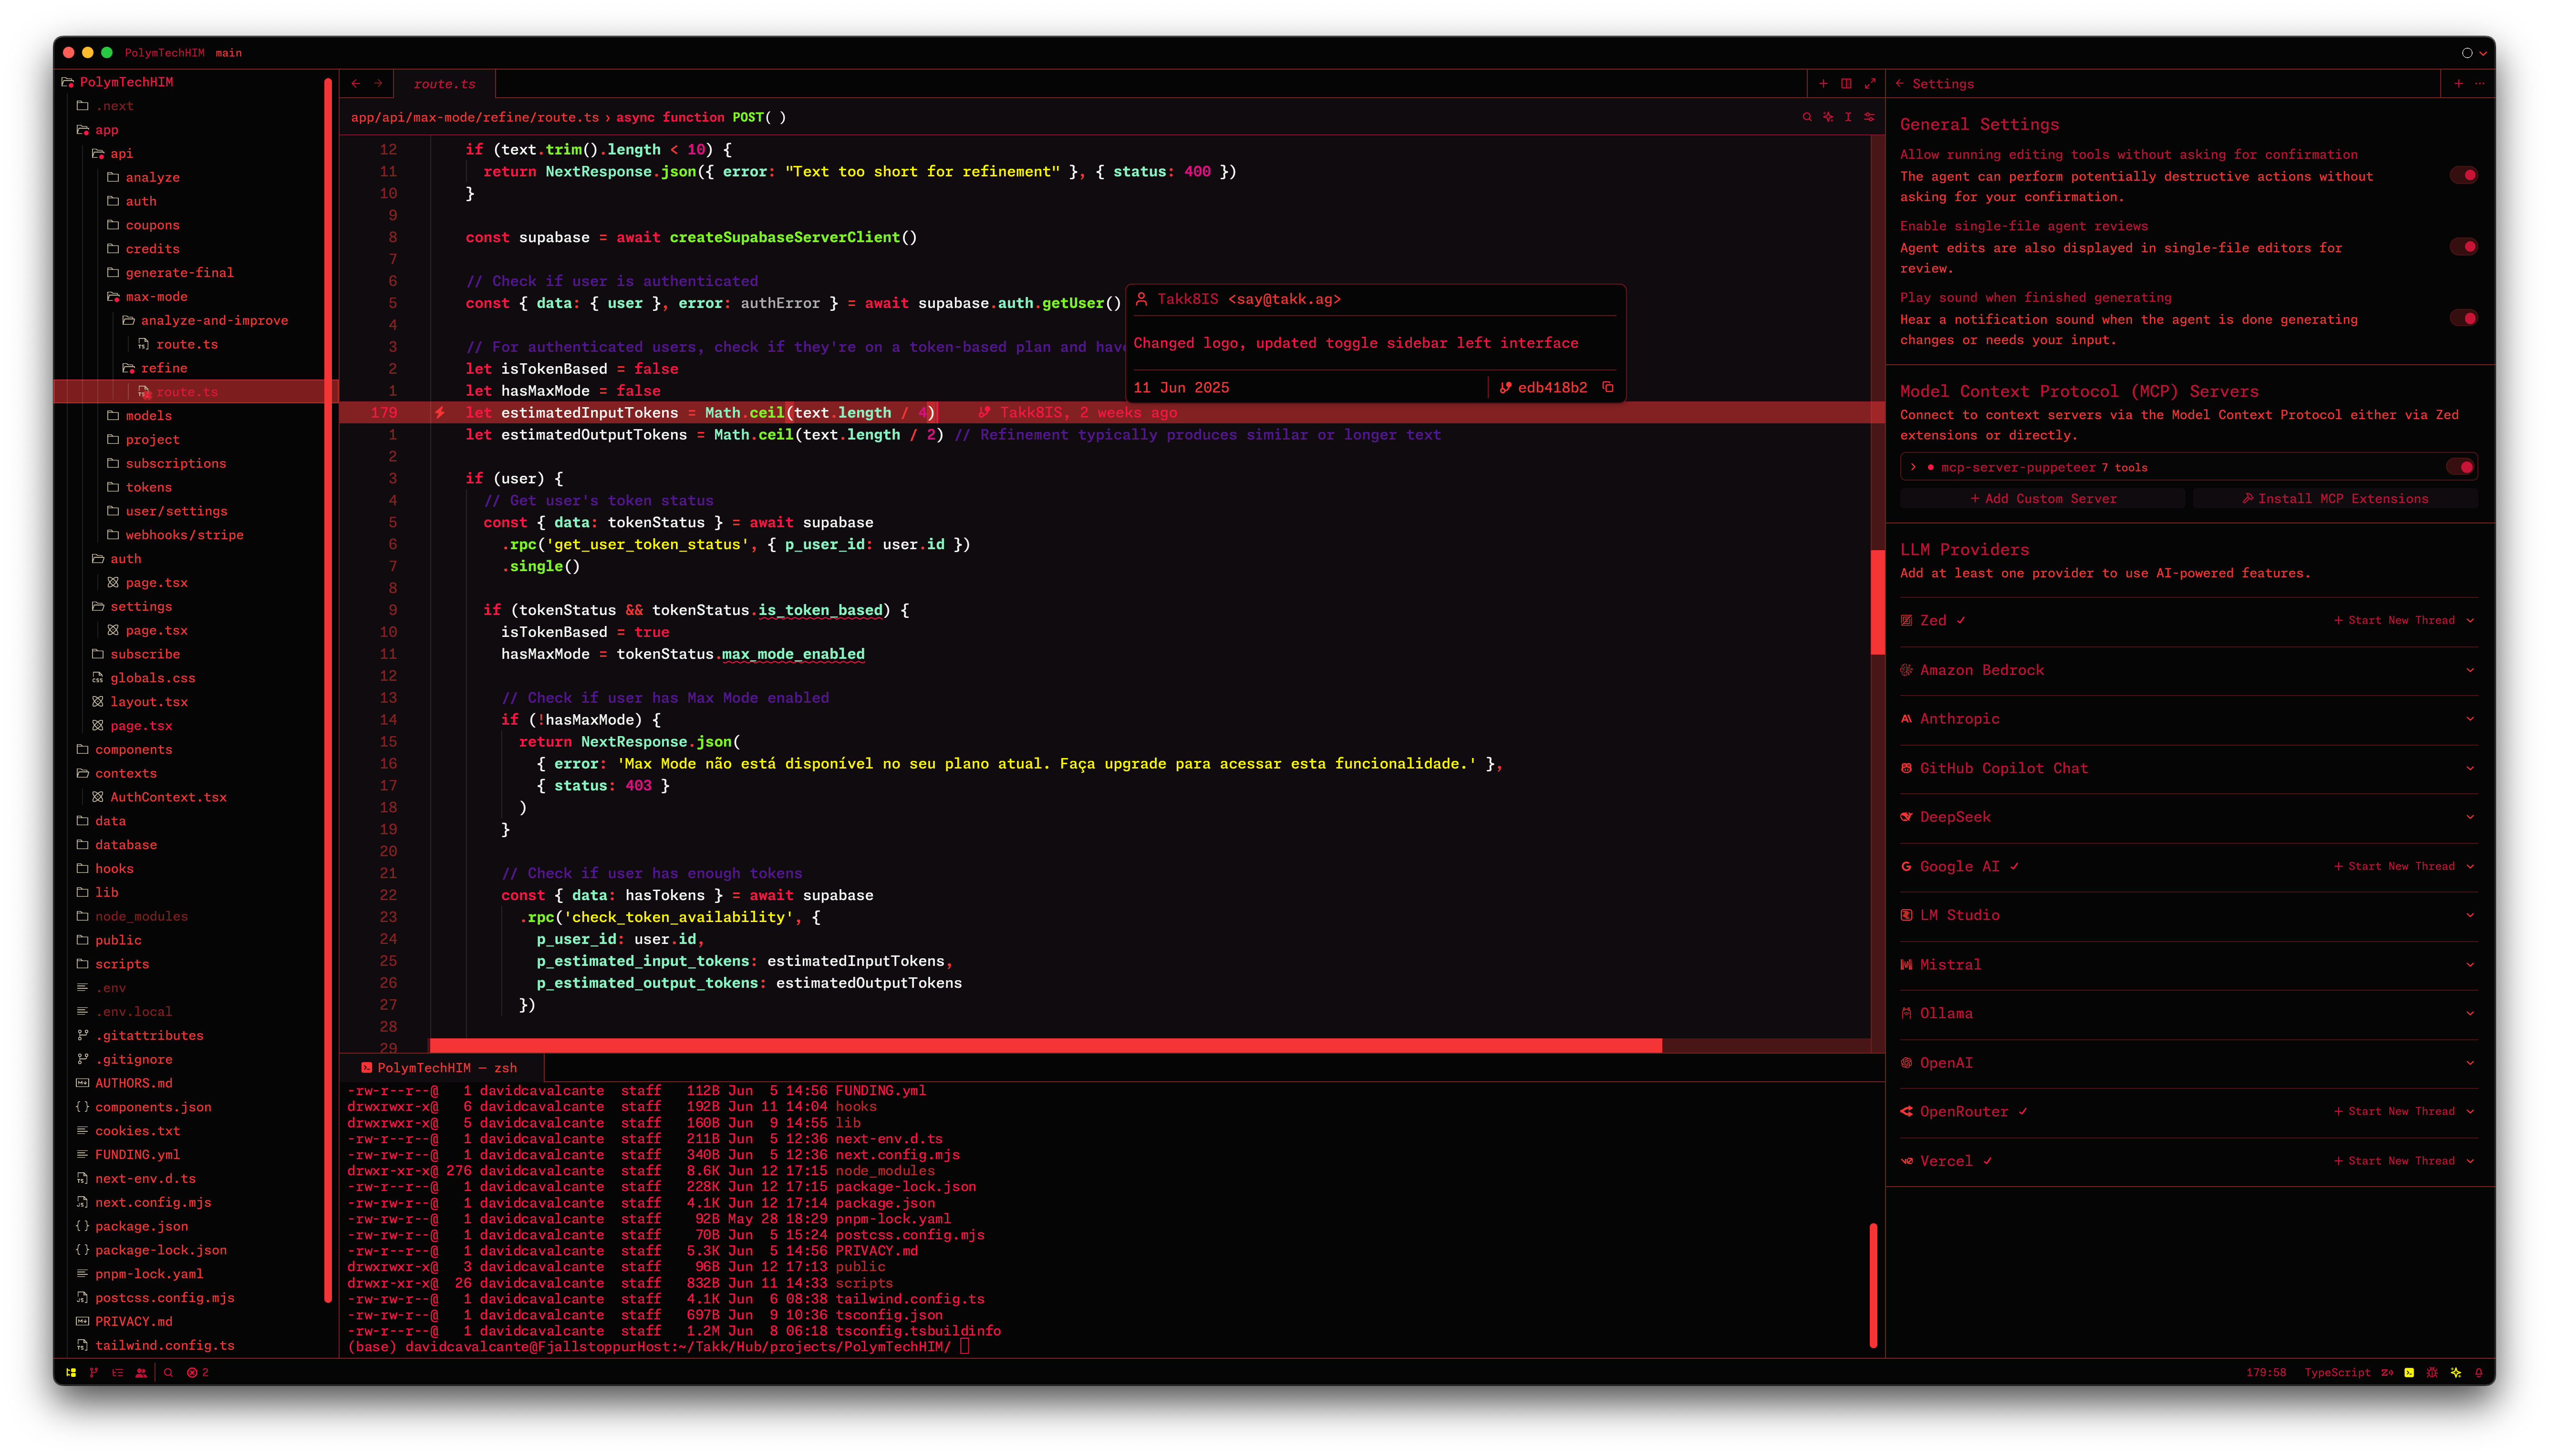This screenshot has height=1456, width=2549.
Task: Toggle the agent panel sparkle icon
Action: click(x=2456, y=1372)
